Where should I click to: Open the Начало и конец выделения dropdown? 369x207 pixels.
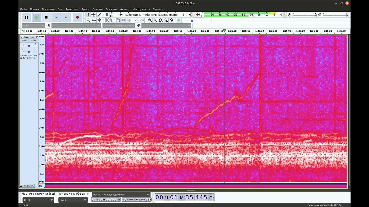pos(121,194)
